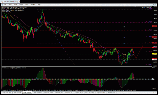Click the highlighted current price tag on axis
158x95 pixels.
tap(154, 54)
